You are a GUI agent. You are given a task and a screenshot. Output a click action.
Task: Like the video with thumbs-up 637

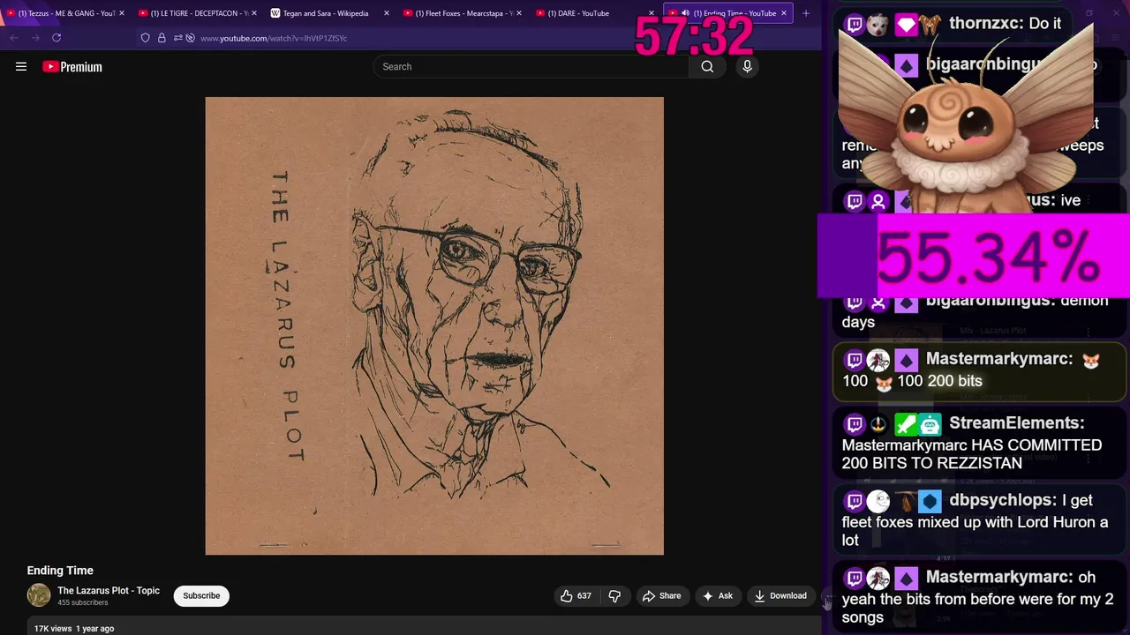point(576,596)
